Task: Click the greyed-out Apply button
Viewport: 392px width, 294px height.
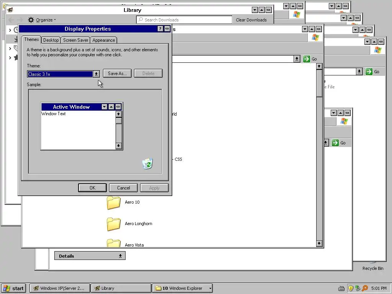Action: tap(154, 188)
